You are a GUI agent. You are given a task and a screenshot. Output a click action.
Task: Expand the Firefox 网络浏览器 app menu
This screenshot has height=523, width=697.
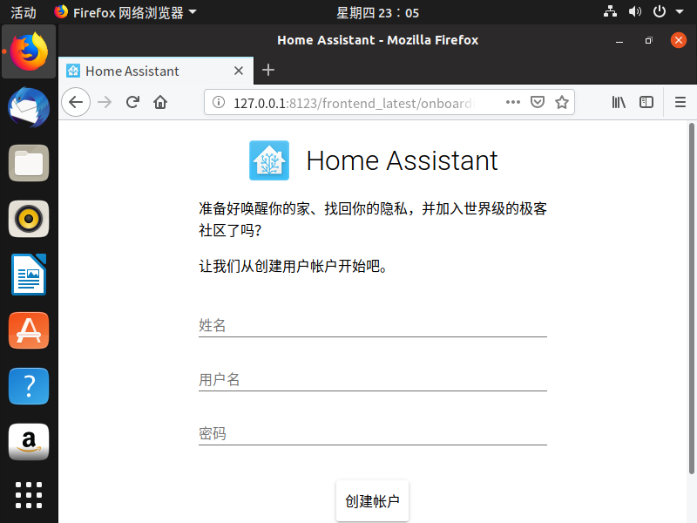[125, 12]
